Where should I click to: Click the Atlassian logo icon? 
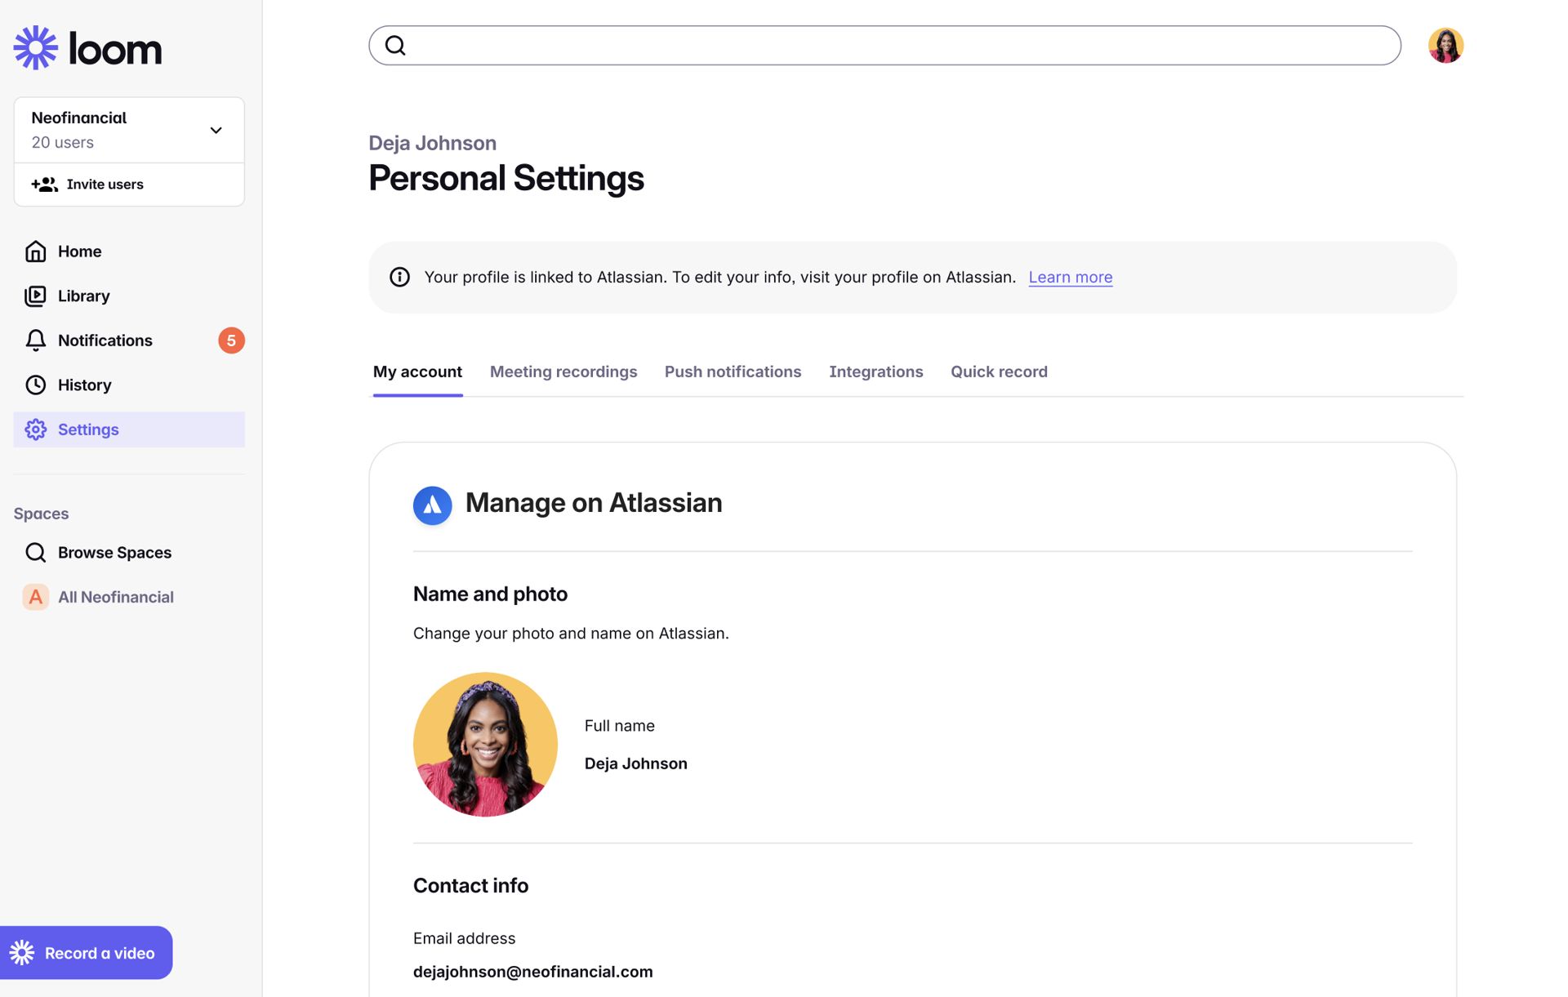(x=432, y=505)
